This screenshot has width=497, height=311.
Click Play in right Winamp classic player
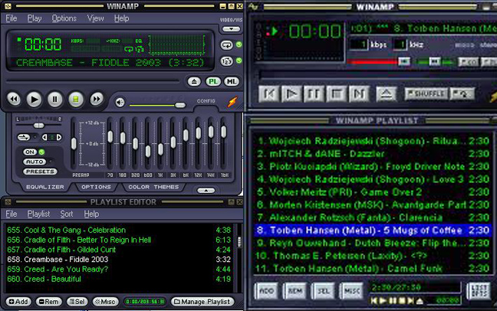coord(291,93)
